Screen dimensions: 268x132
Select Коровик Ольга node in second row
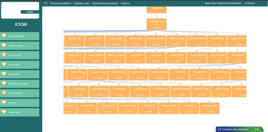click(74, 58)
